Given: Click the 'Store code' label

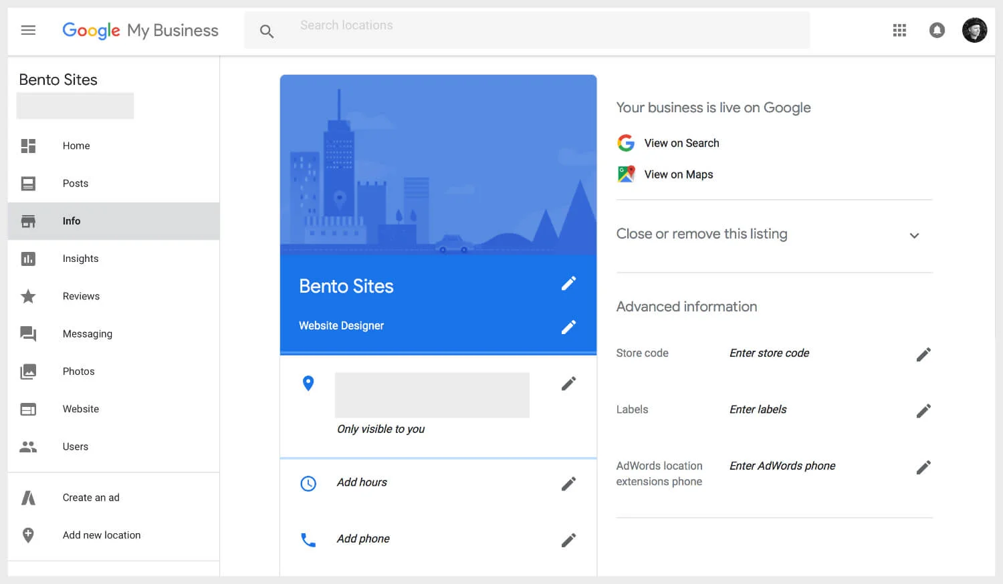Looking at the screenshot, I should click(x=642, y=353).
